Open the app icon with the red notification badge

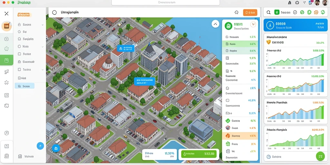[311, 3]
